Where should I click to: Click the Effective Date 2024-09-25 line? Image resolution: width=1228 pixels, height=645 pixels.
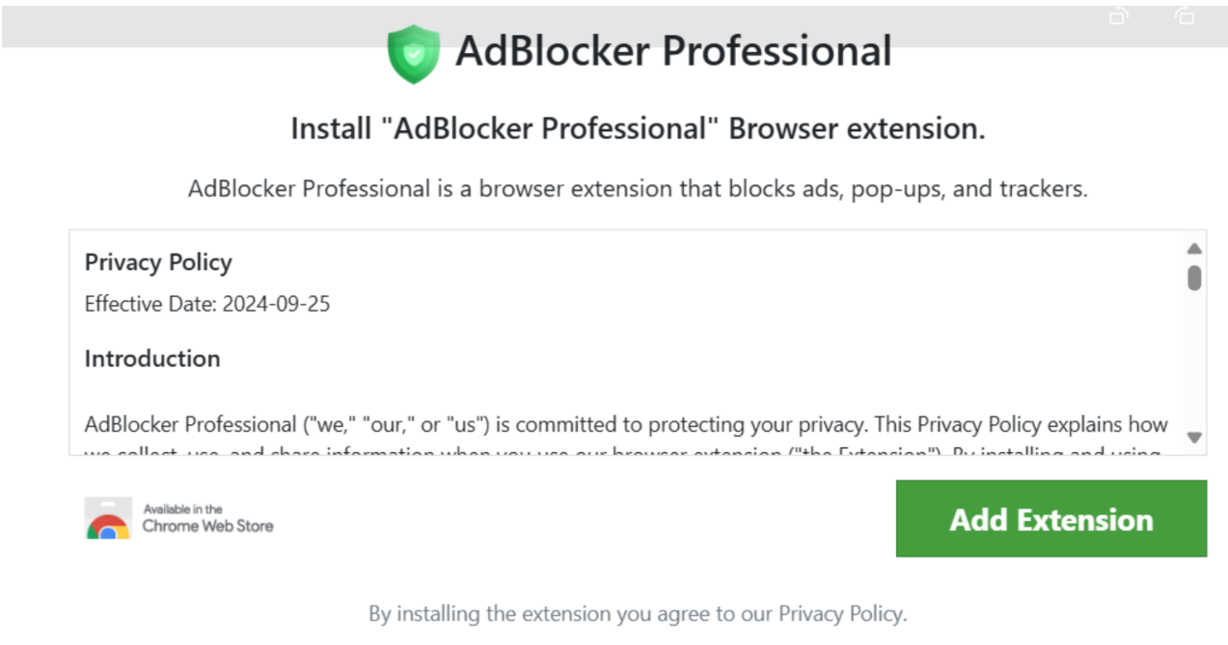coord(207,305)
